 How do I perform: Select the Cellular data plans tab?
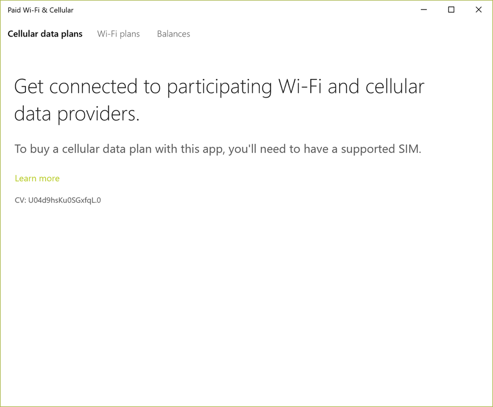coord(45,34)
